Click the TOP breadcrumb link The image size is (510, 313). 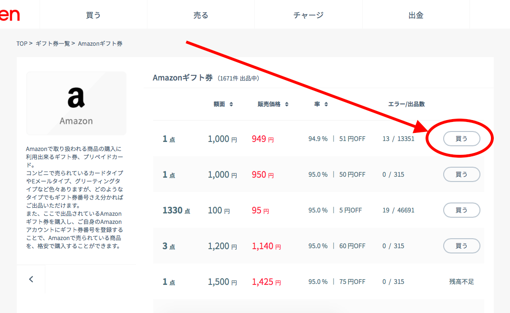pos(22,43)
